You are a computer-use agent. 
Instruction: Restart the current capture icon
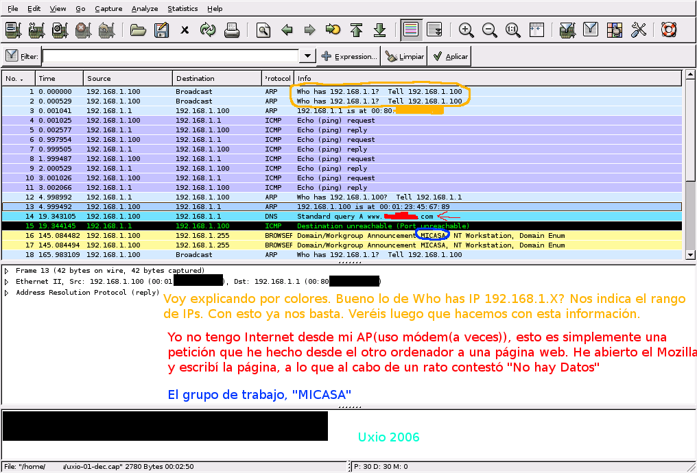(x=107, y=30)
